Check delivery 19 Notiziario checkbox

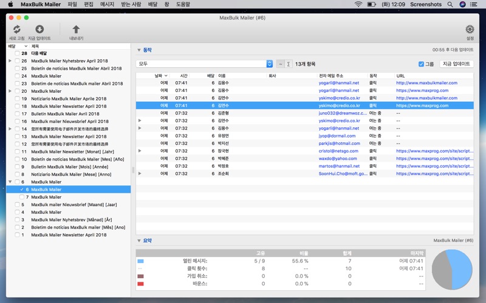click(x=18, y=99)
